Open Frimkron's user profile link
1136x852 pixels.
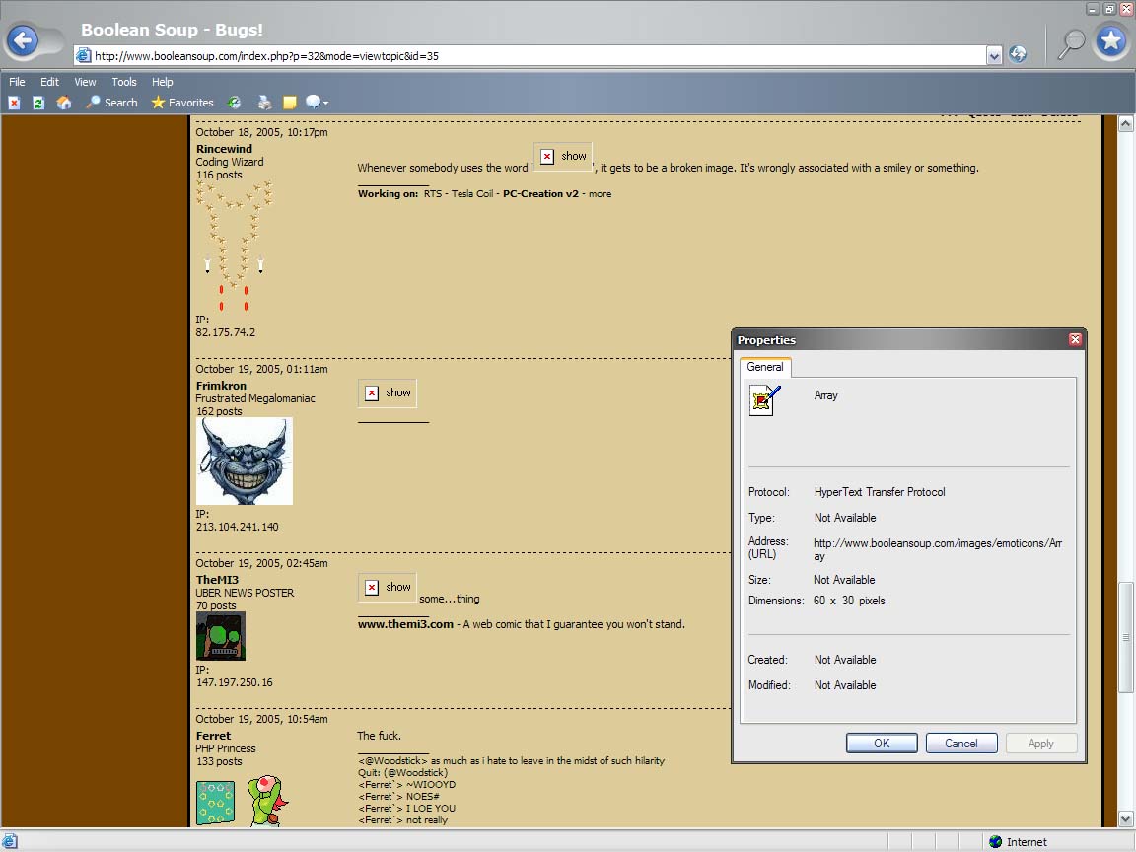(221, 386)
